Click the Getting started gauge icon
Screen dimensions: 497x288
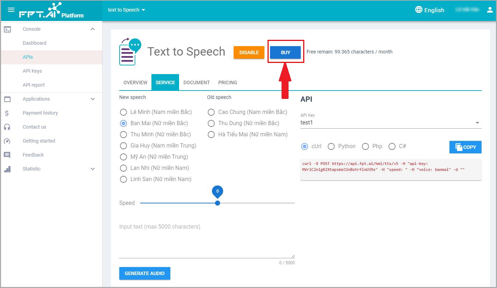7,141
